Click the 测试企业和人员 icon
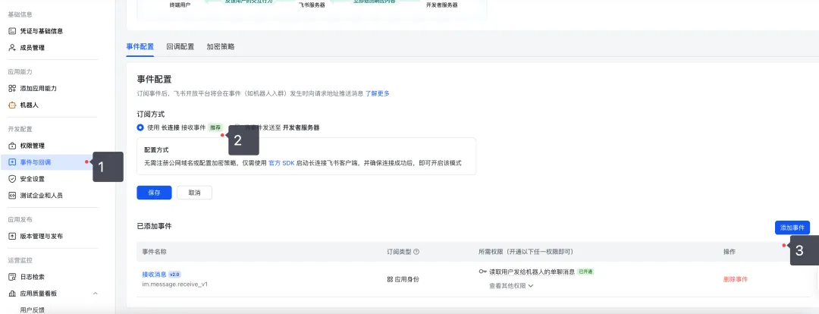This screenshot has width=819, height=314. (x=12, y=196)
